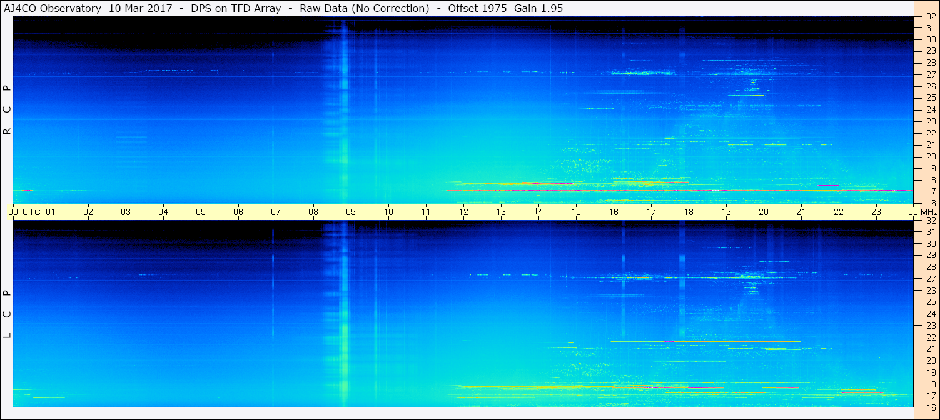Click the 23 MHz label in RCP panel
This screenshot has width=940, height=420.
click(930, 121)
